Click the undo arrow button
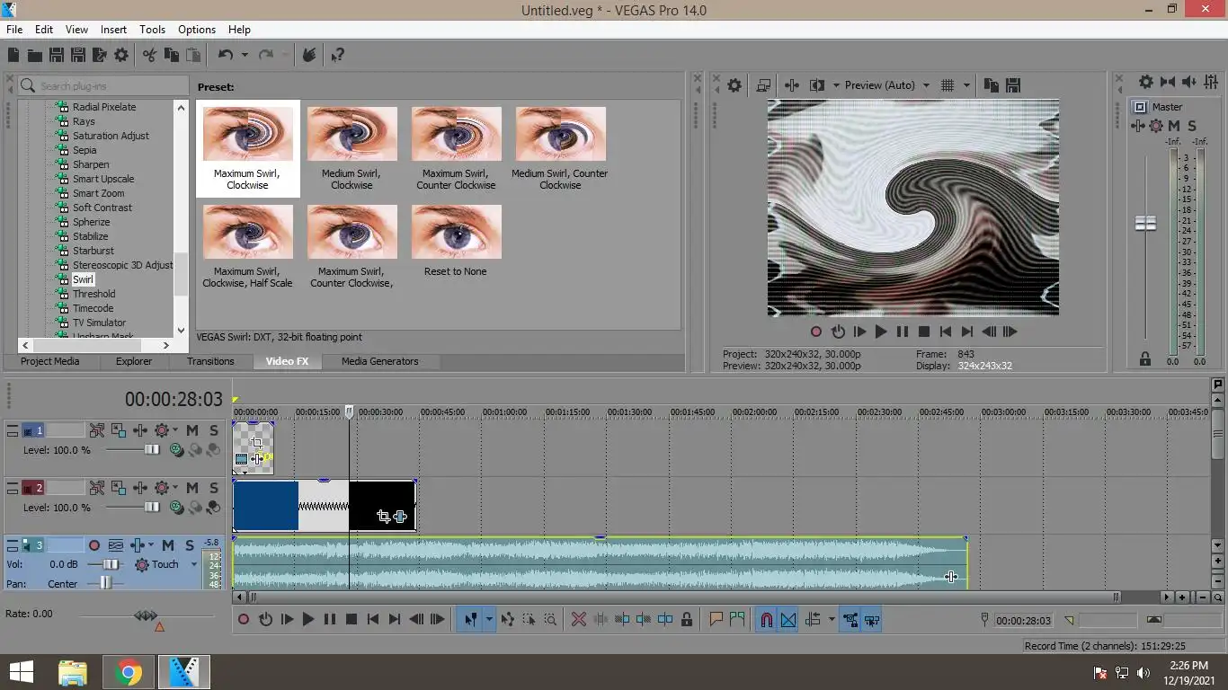Image resolution: width=1228 pixels, height=690 pixels. (226, 55)
